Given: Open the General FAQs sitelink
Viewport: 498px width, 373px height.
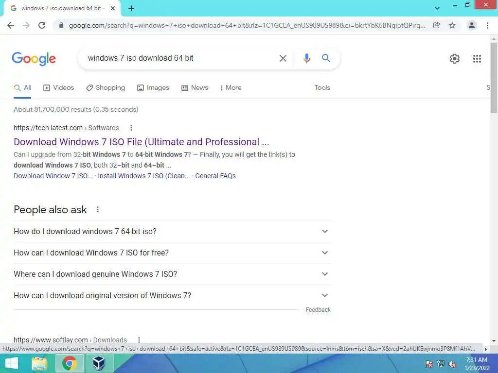Looking at the screenshot, I should 215,176.
